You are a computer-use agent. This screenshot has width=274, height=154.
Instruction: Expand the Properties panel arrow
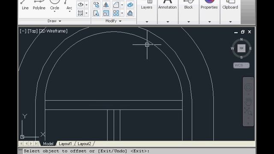pos(209,22)
